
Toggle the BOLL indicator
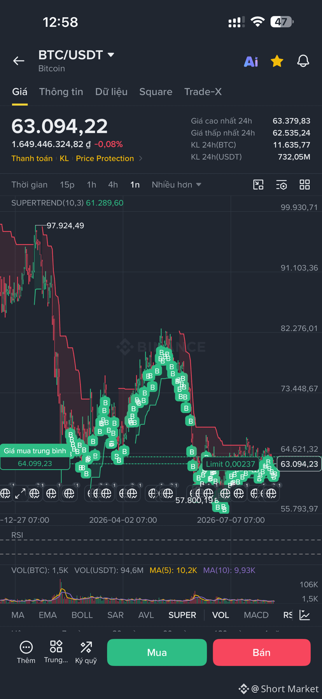coord(82,615)
